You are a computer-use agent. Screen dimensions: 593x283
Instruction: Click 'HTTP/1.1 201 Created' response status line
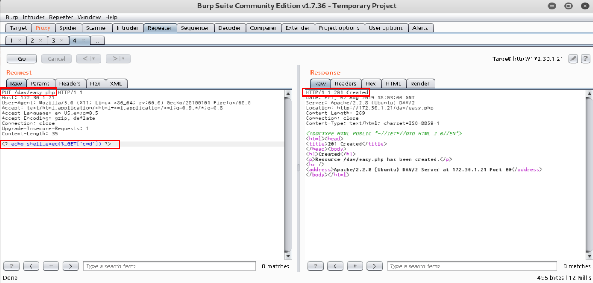337,93
